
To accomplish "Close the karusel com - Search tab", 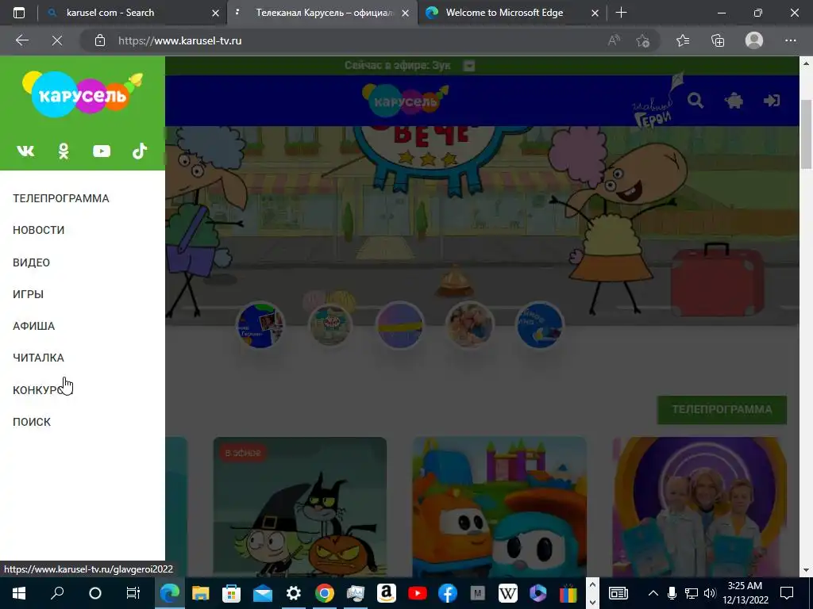I will 215,13.
